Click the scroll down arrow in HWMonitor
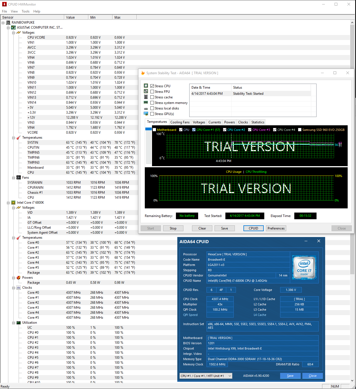The image size is (356, 389). click(x=352, y=381)
